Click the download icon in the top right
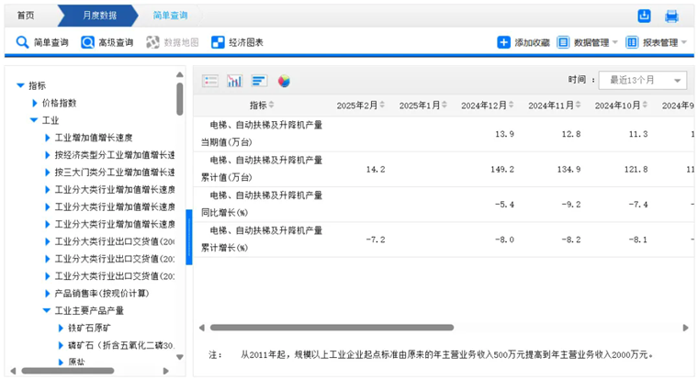This screenshot has height=379, width=698. coord(644,16)
